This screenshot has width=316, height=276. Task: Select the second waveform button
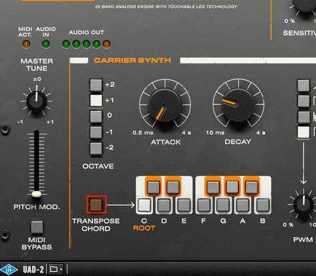(303, 102)
